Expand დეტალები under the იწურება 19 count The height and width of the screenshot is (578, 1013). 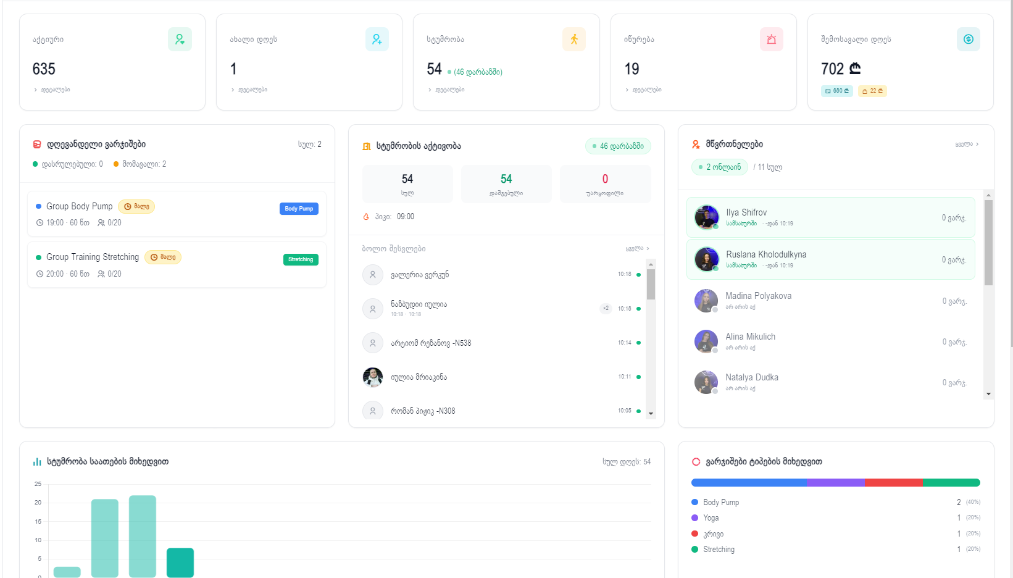(646, 90)
